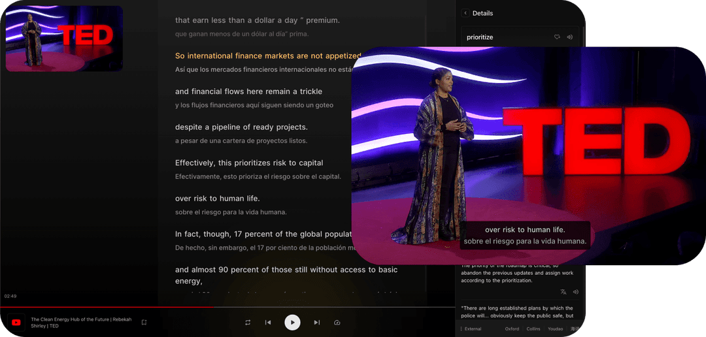
Task: Translate the example sentence in Details panel
Action: coord(563,292)
